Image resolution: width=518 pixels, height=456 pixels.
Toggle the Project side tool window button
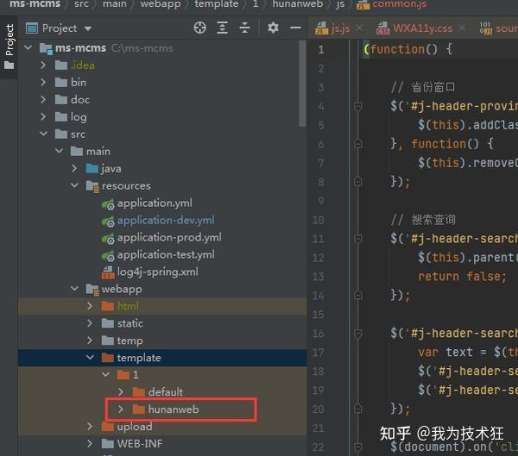[9, 47]
